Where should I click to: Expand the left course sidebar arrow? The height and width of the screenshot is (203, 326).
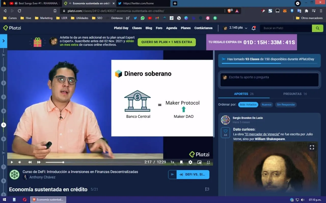[4, 41]
